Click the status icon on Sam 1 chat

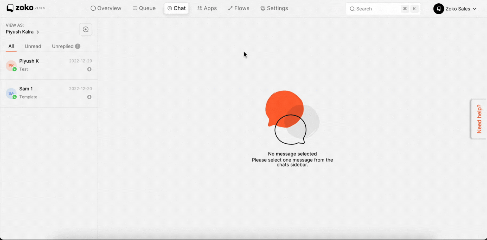click(89, 97)
